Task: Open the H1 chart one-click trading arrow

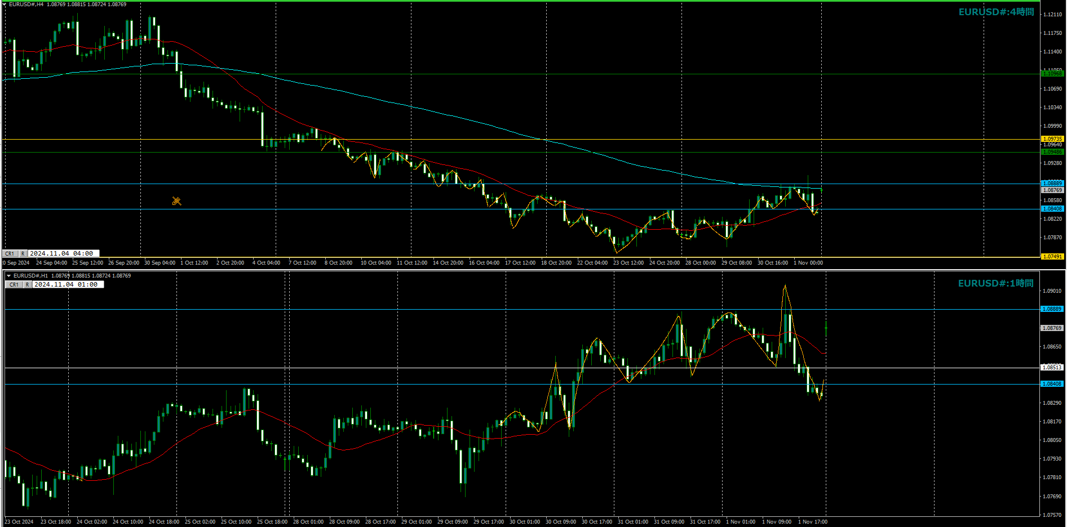Action: [x=8, y=276]
